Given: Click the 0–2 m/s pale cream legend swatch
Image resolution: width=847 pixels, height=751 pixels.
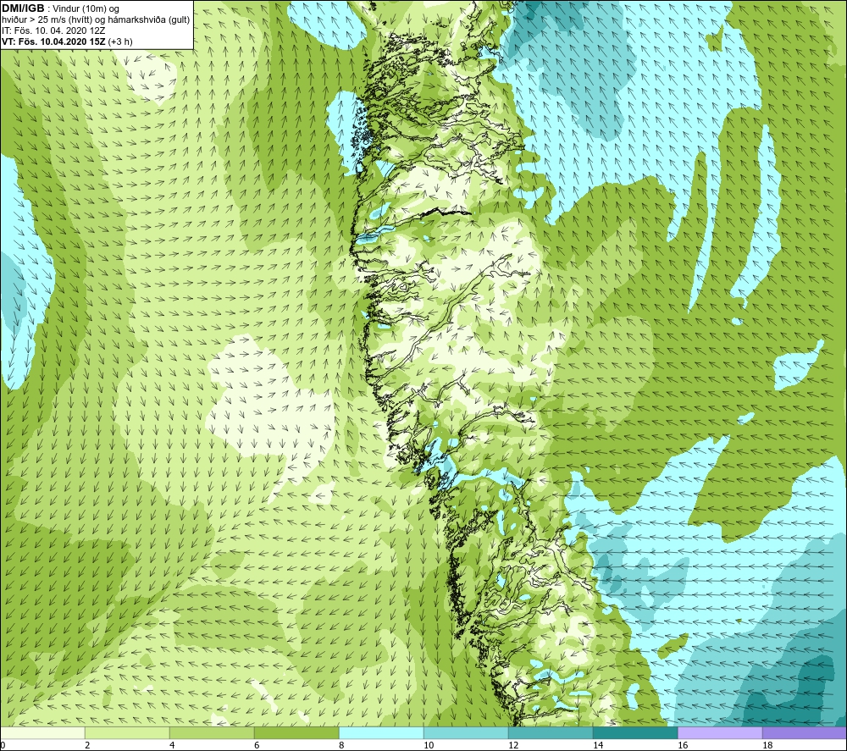Looking at the screenshot, I should [x=42, y=732].
